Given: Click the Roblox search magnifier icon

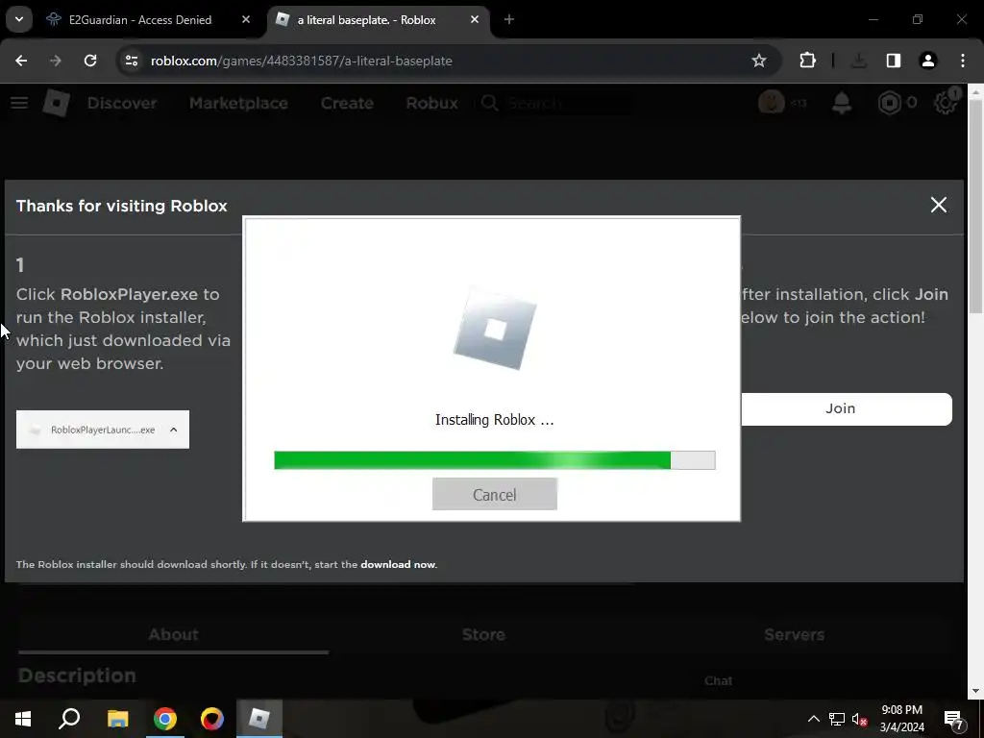Looking at the screenshot, I should (x=489, y=103).
